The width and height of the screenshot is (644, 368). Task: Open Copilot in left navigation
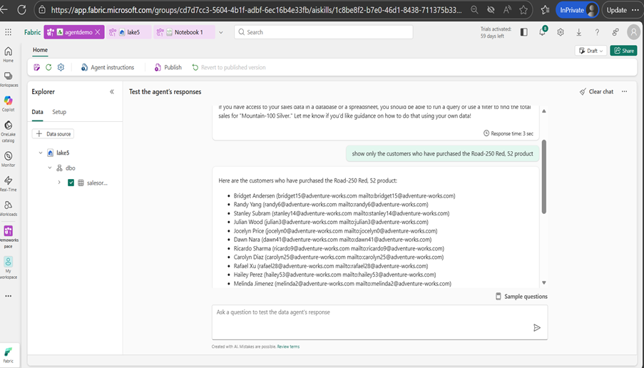(x=9, y=103)
